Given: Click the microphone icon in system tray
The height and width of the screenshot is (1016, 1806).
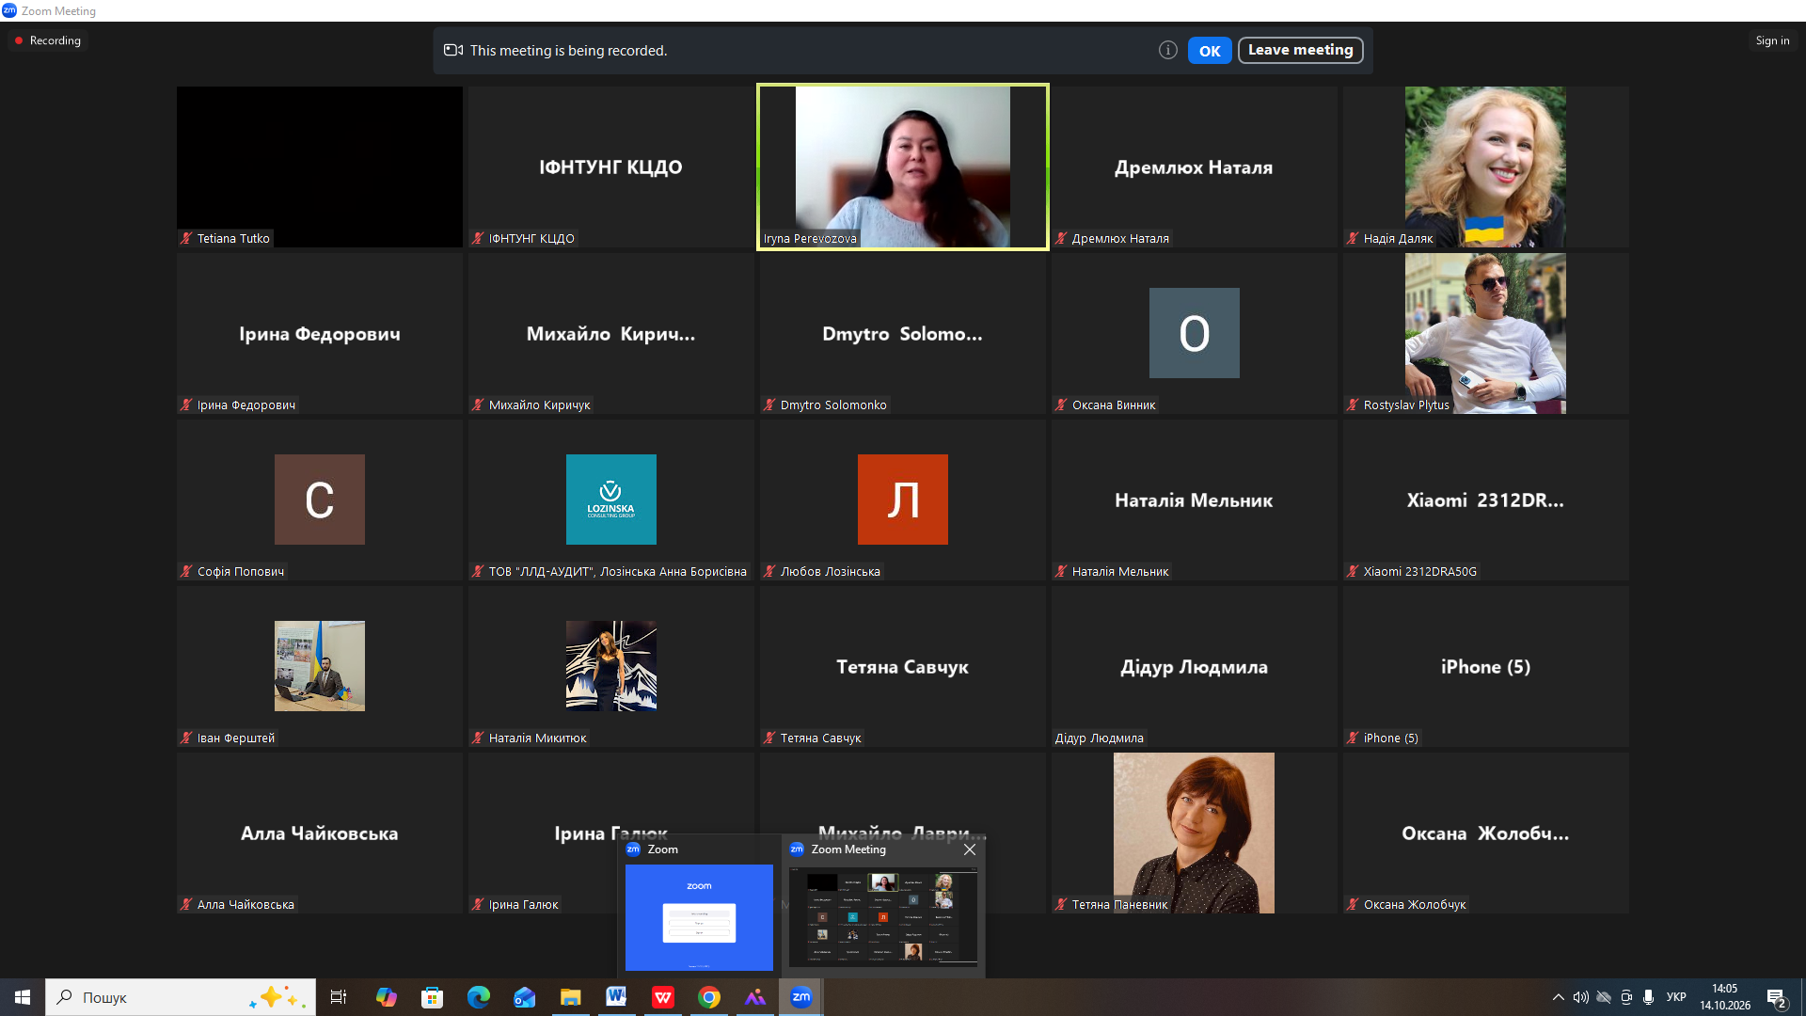Looking at the screenshot, I should pos(1648,997).
